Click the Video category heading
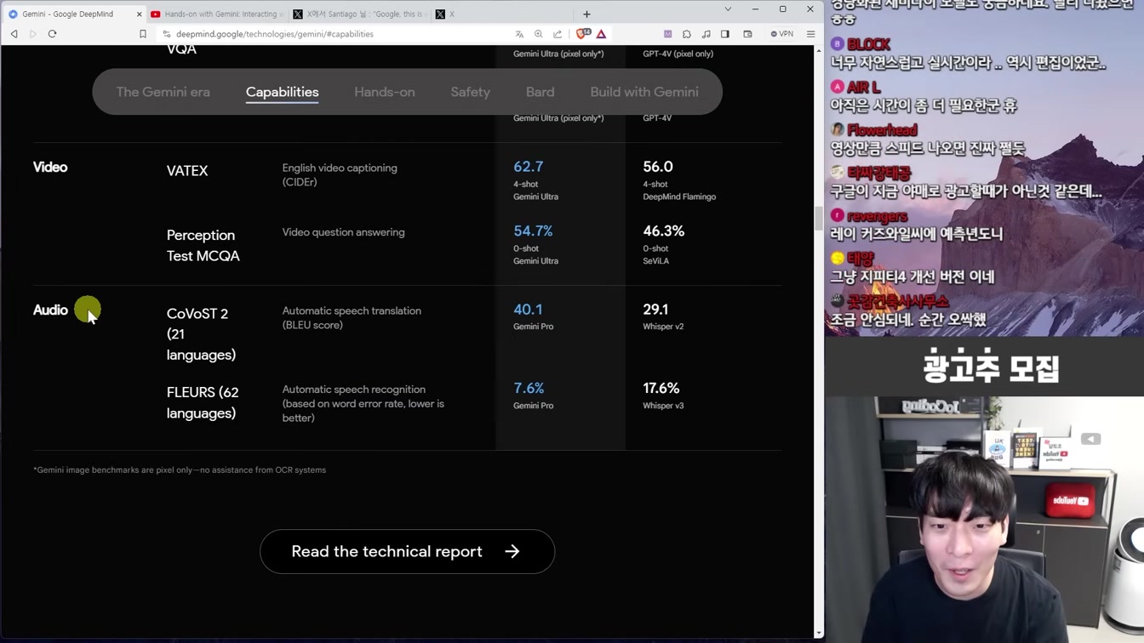Screen dimensions: 1144x643 click(50, 167)
